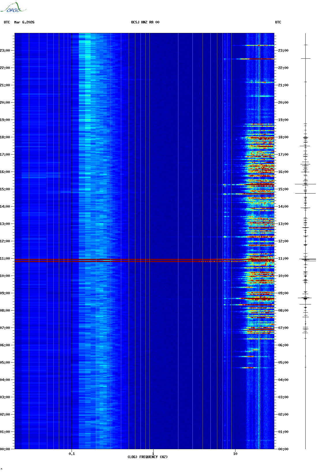
Task: Click the left 23:00 time axis label
Action: pyautogui.click(x=5, y=51)
